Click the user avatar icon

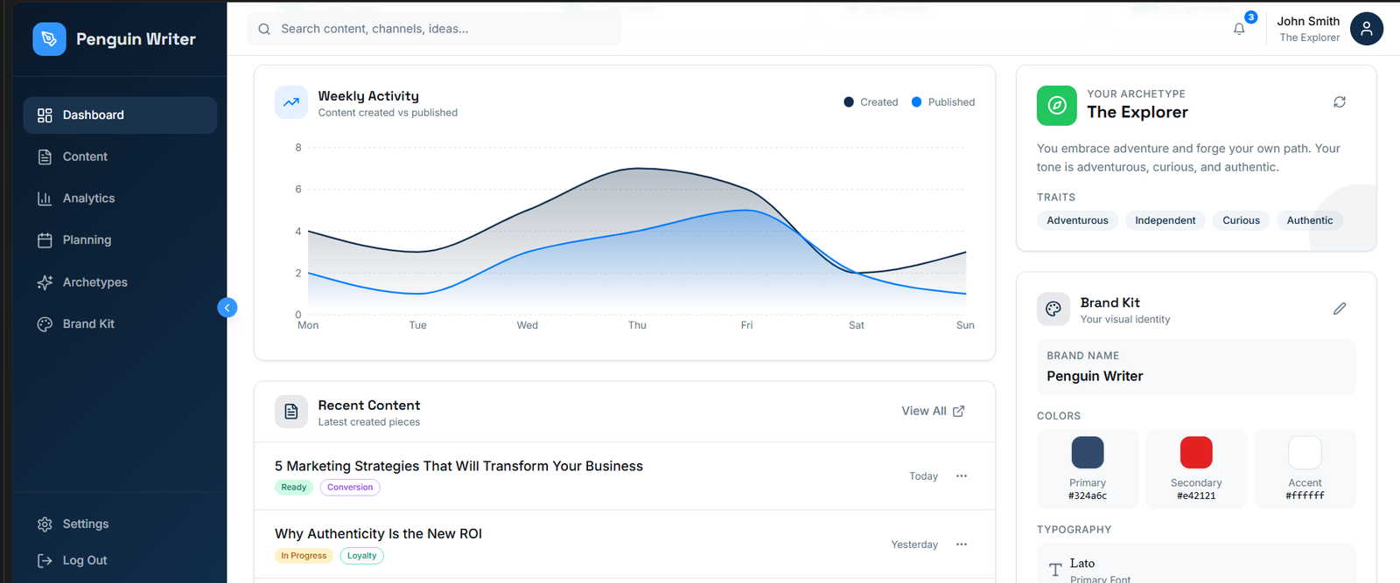[x=1366, y=29]
